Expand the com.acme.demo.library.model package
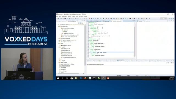The image size is (176, 99). [x=60, y=37]
